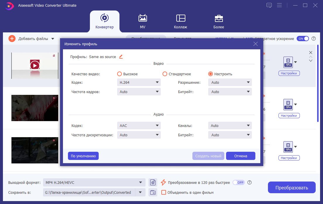Check the Объединить в один фильм checkbox
The image size is (323, 204).
click(164, 193)
